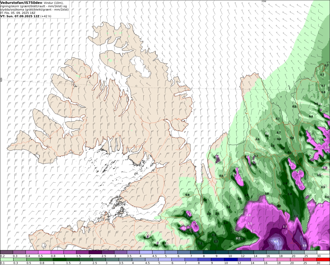Click the lower legend swatch starting at 0.1
Image resolution: width=330 pixels, height=265 pixels.
pos(6,259)
